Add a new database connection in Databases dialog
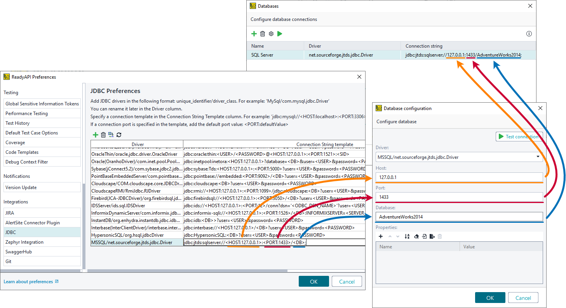The image size is (566, 308). (x=254, y=34)
